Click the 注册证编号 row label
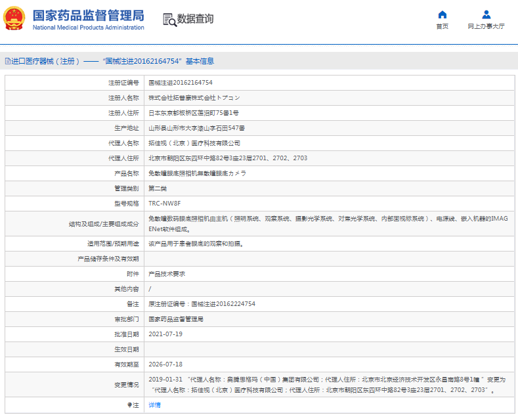 [x=123, y=83]
